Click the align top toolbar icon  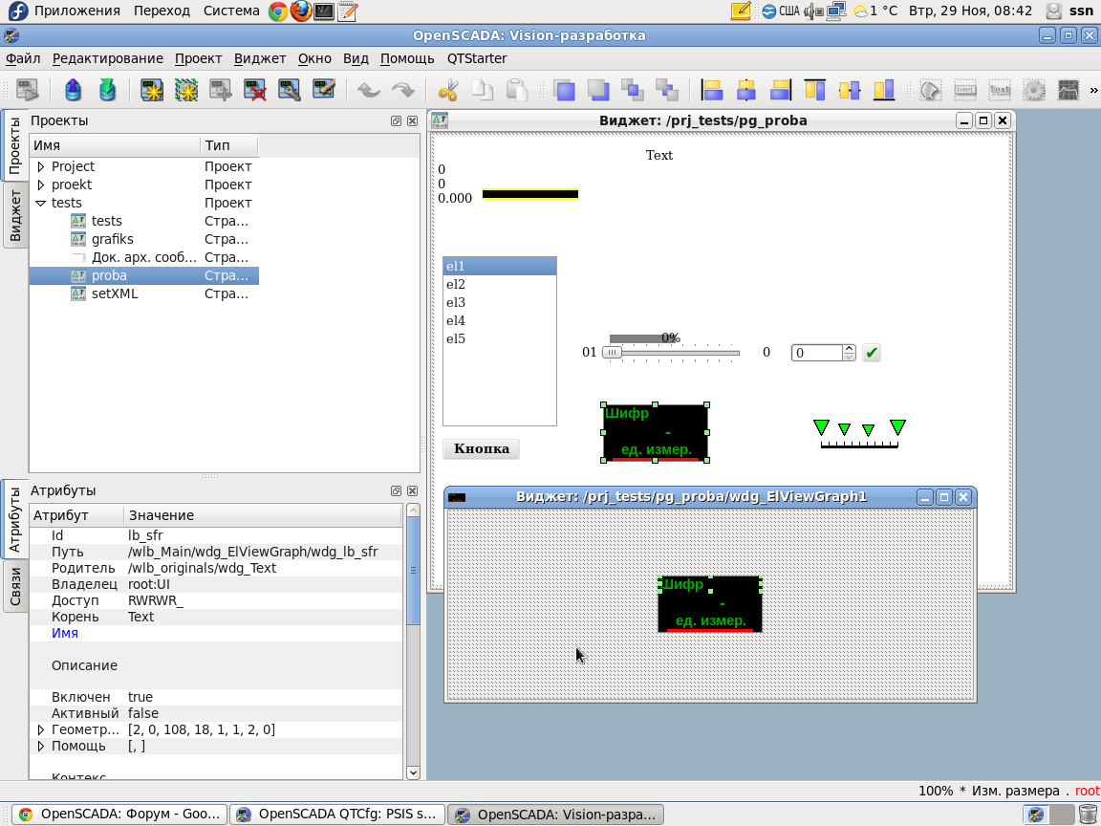point(814,90)
